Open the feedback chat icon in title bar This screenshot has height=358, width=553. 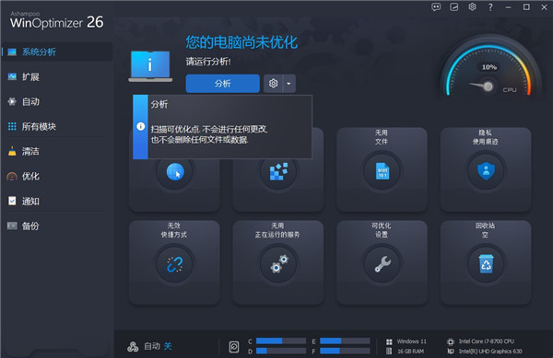(x=436, y=7)
